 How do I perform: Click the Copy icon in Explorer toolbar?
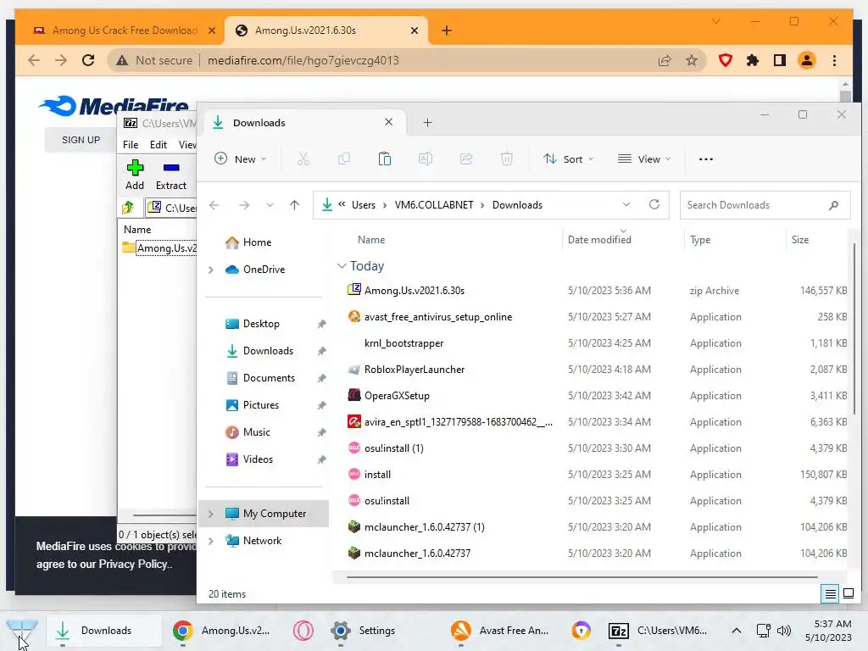point(344,159)
